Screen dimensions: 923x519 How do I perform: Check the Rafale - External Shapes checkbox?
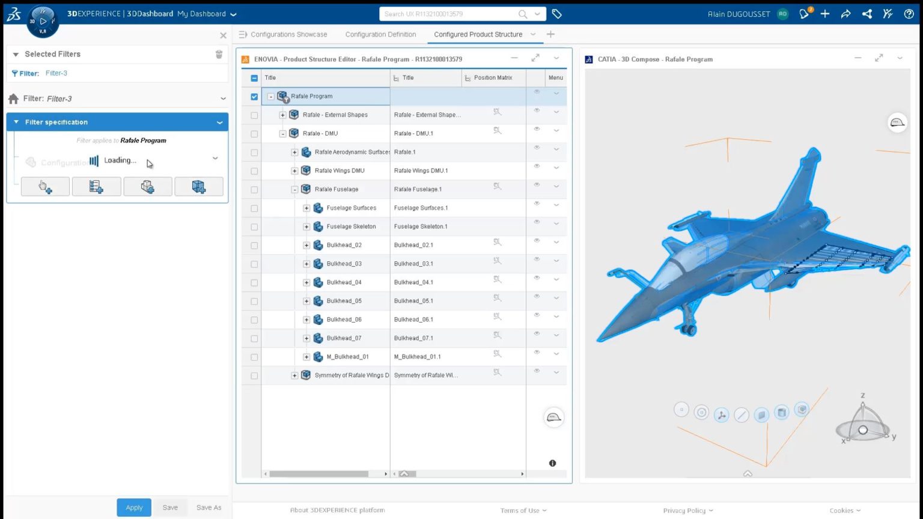click(254, 115)
